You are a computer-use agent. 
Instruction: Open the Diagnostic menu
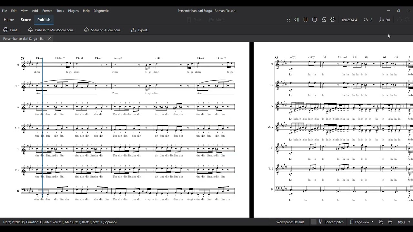pos(101,11)
